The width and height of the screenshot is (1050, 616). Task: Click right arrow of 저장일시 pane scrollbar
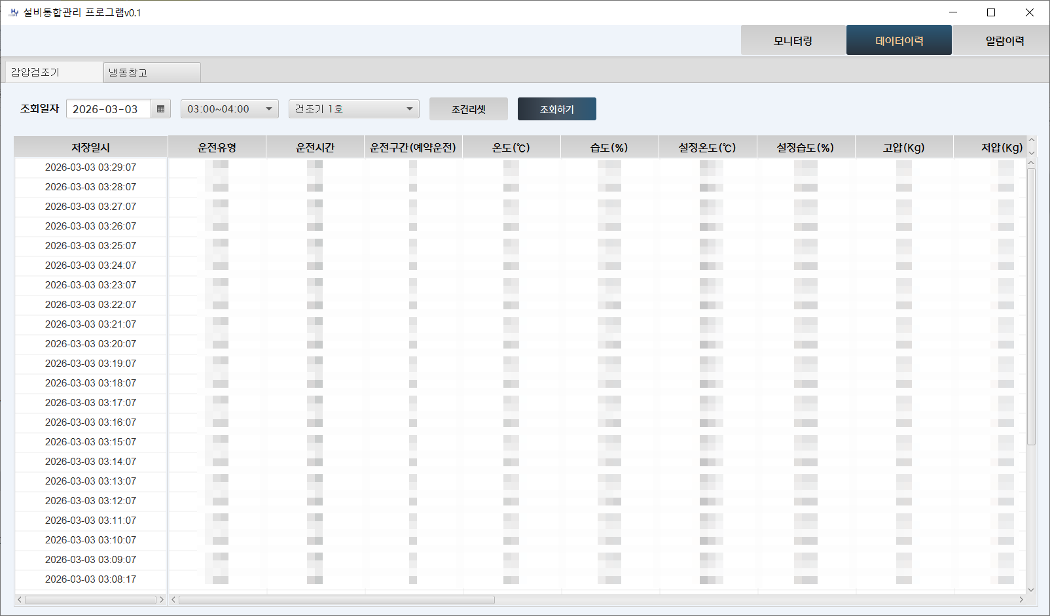[x=162, y=600]
